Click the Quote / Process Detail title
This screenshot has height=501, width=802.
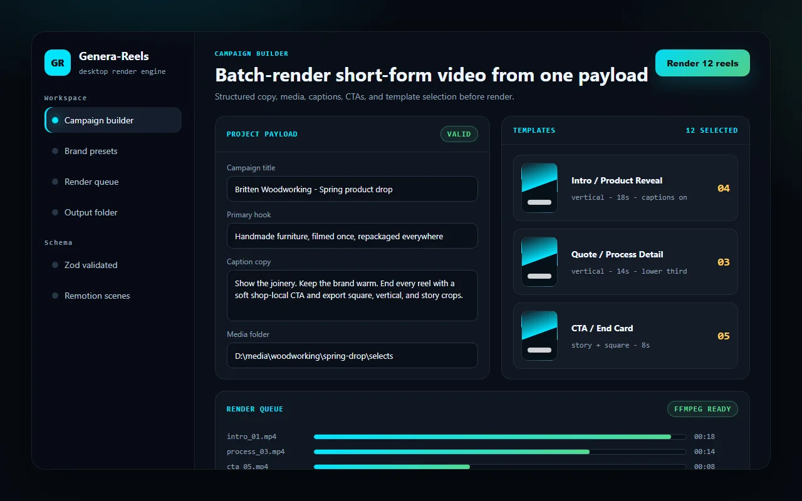[x=617, y=254]
